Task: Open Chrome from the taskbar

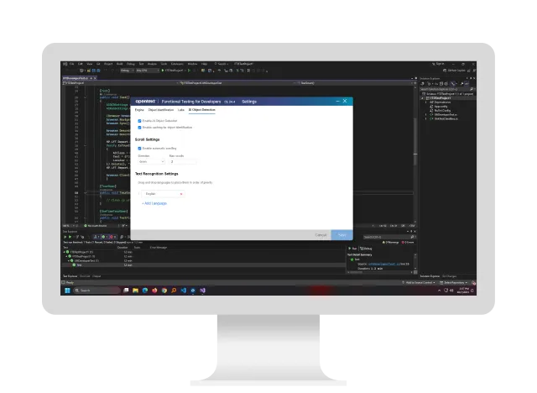Action: click(164, 291)
